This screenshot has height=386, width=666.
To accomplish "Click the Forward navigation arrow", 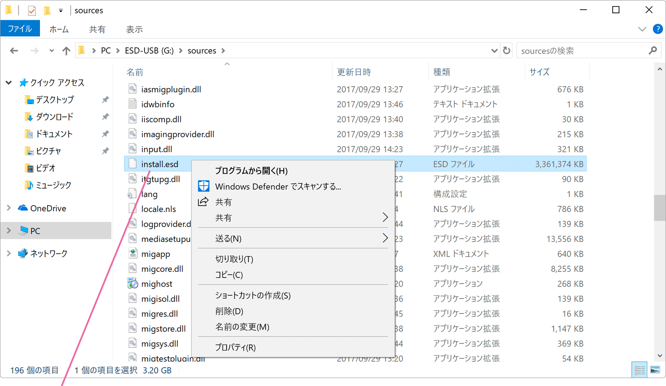I will tap(34, 51).
